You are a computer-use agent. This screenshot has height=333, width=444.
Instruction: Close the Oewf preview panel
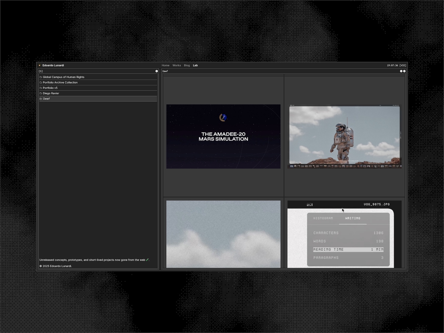tap(404, 71)
